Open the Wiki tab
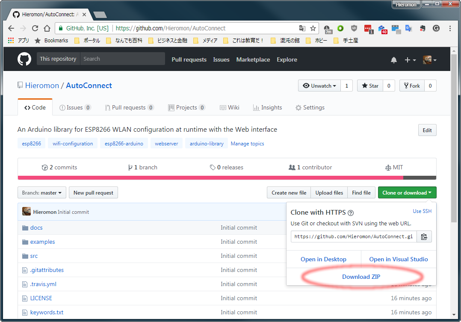The width and height of the screenshot is (461, 322). pyautogui.click(x=230, y=108)
